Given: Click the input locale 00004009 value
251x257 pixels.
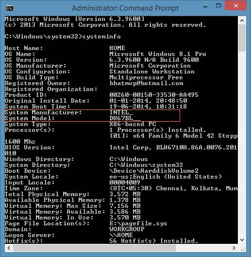Looking at the screenshot, I should tap(125, 183).
